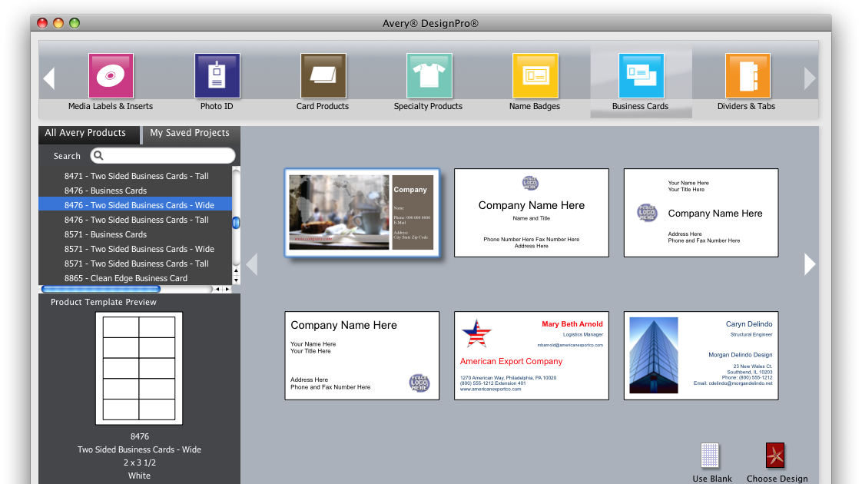Image resolution: width=862 pixels, height=484 pixels.
Task: Click the Use Blank label
Action: [712, 479]
